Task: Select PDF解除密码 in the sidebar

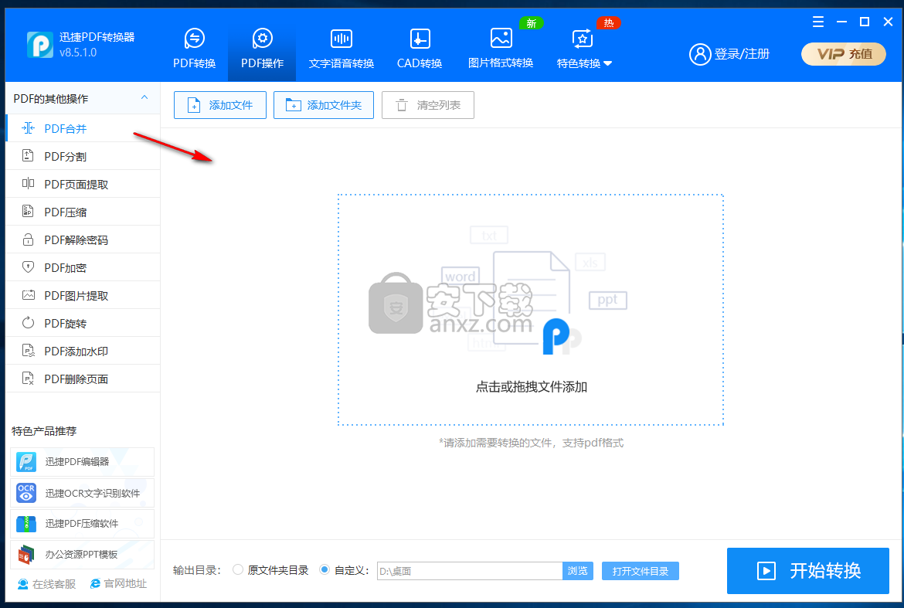Action: pos(83,239)
